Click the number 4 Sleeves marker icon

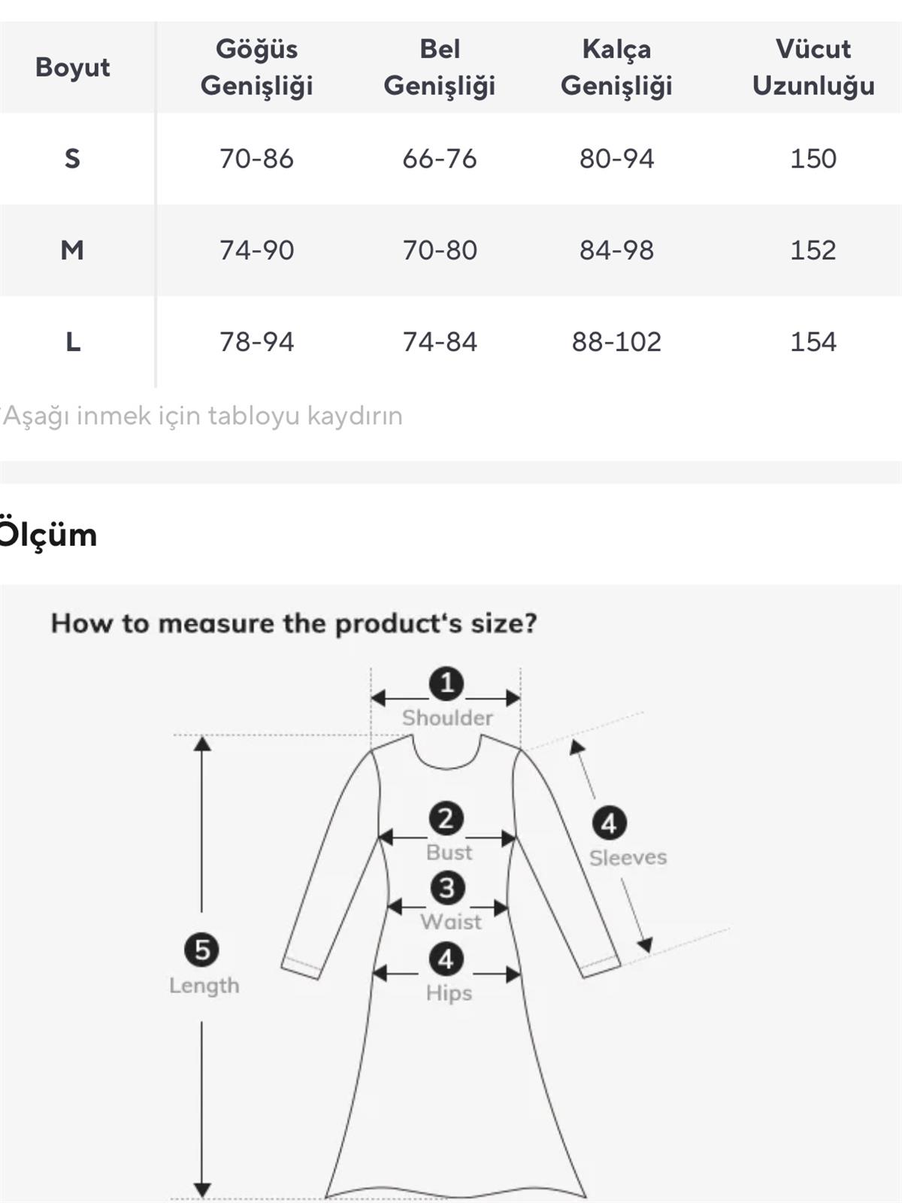point(609,823)
